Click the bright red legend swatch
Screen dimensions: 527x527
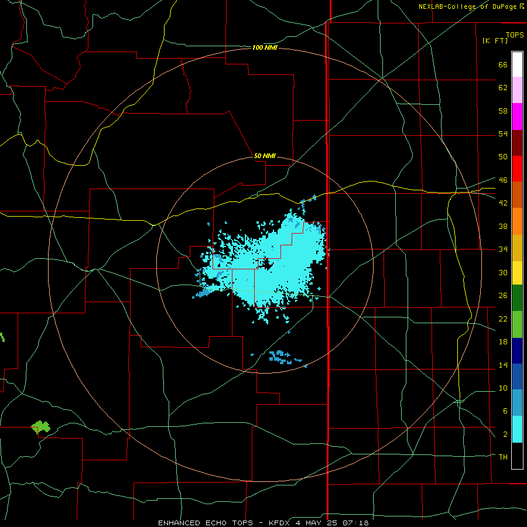[517, 169]
